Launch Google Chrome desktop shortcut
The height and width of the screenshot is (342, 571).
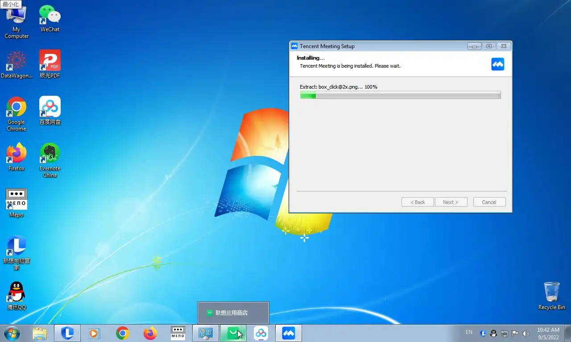17,114
